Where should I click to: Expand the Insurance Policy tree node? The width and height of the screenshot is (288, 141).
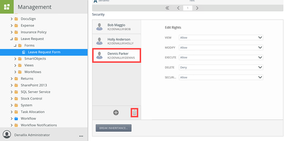(x=12, y=32)
